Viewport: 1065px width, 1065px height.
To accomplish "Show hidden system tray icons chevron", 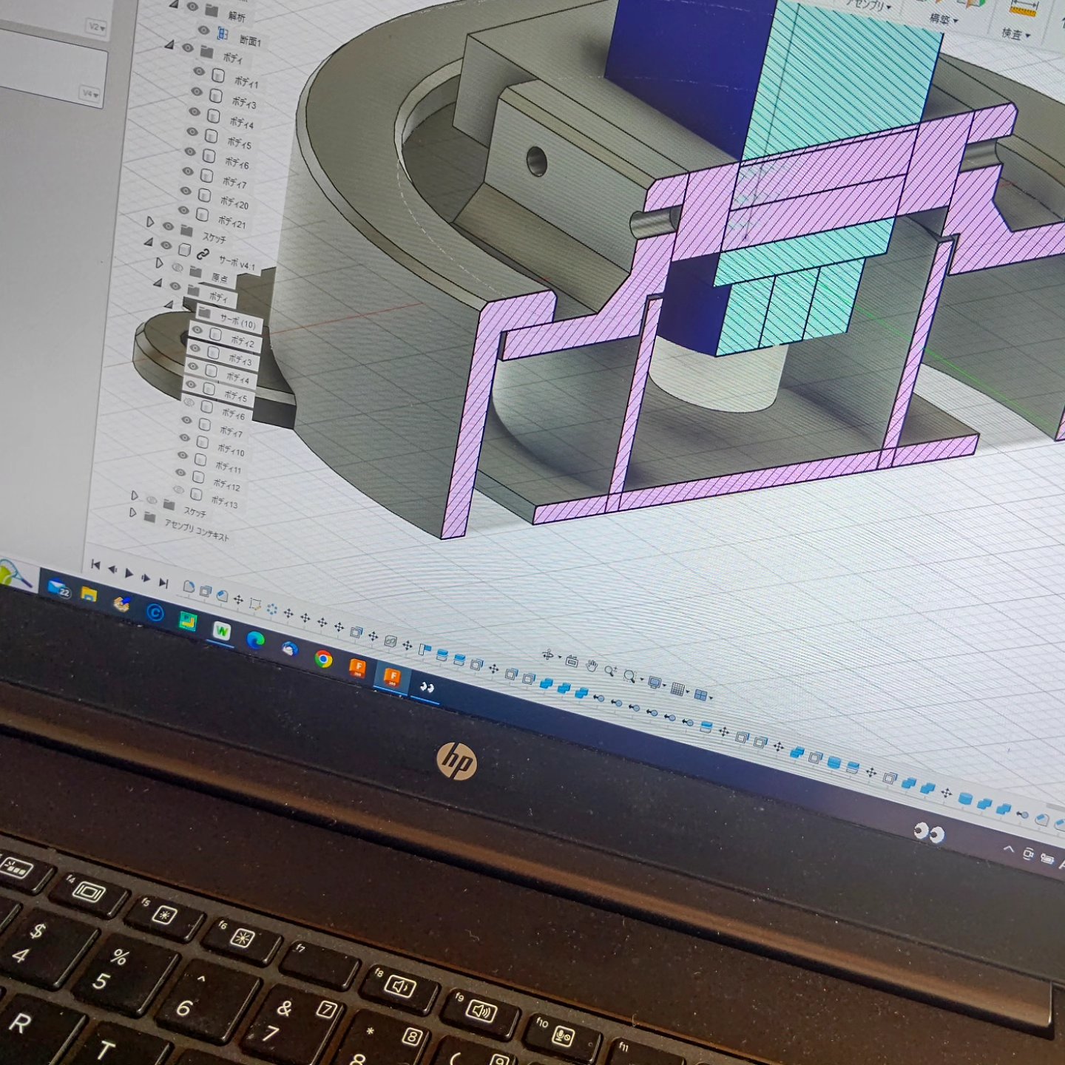I will tap(1007, 850).
